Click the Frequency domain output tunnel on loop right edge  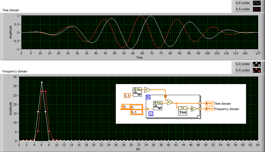click(200, 109)
